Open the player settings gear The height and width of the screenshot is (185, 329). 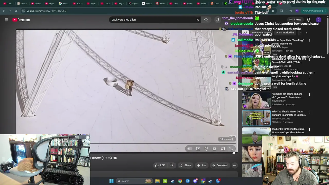[x=206, y=149]
